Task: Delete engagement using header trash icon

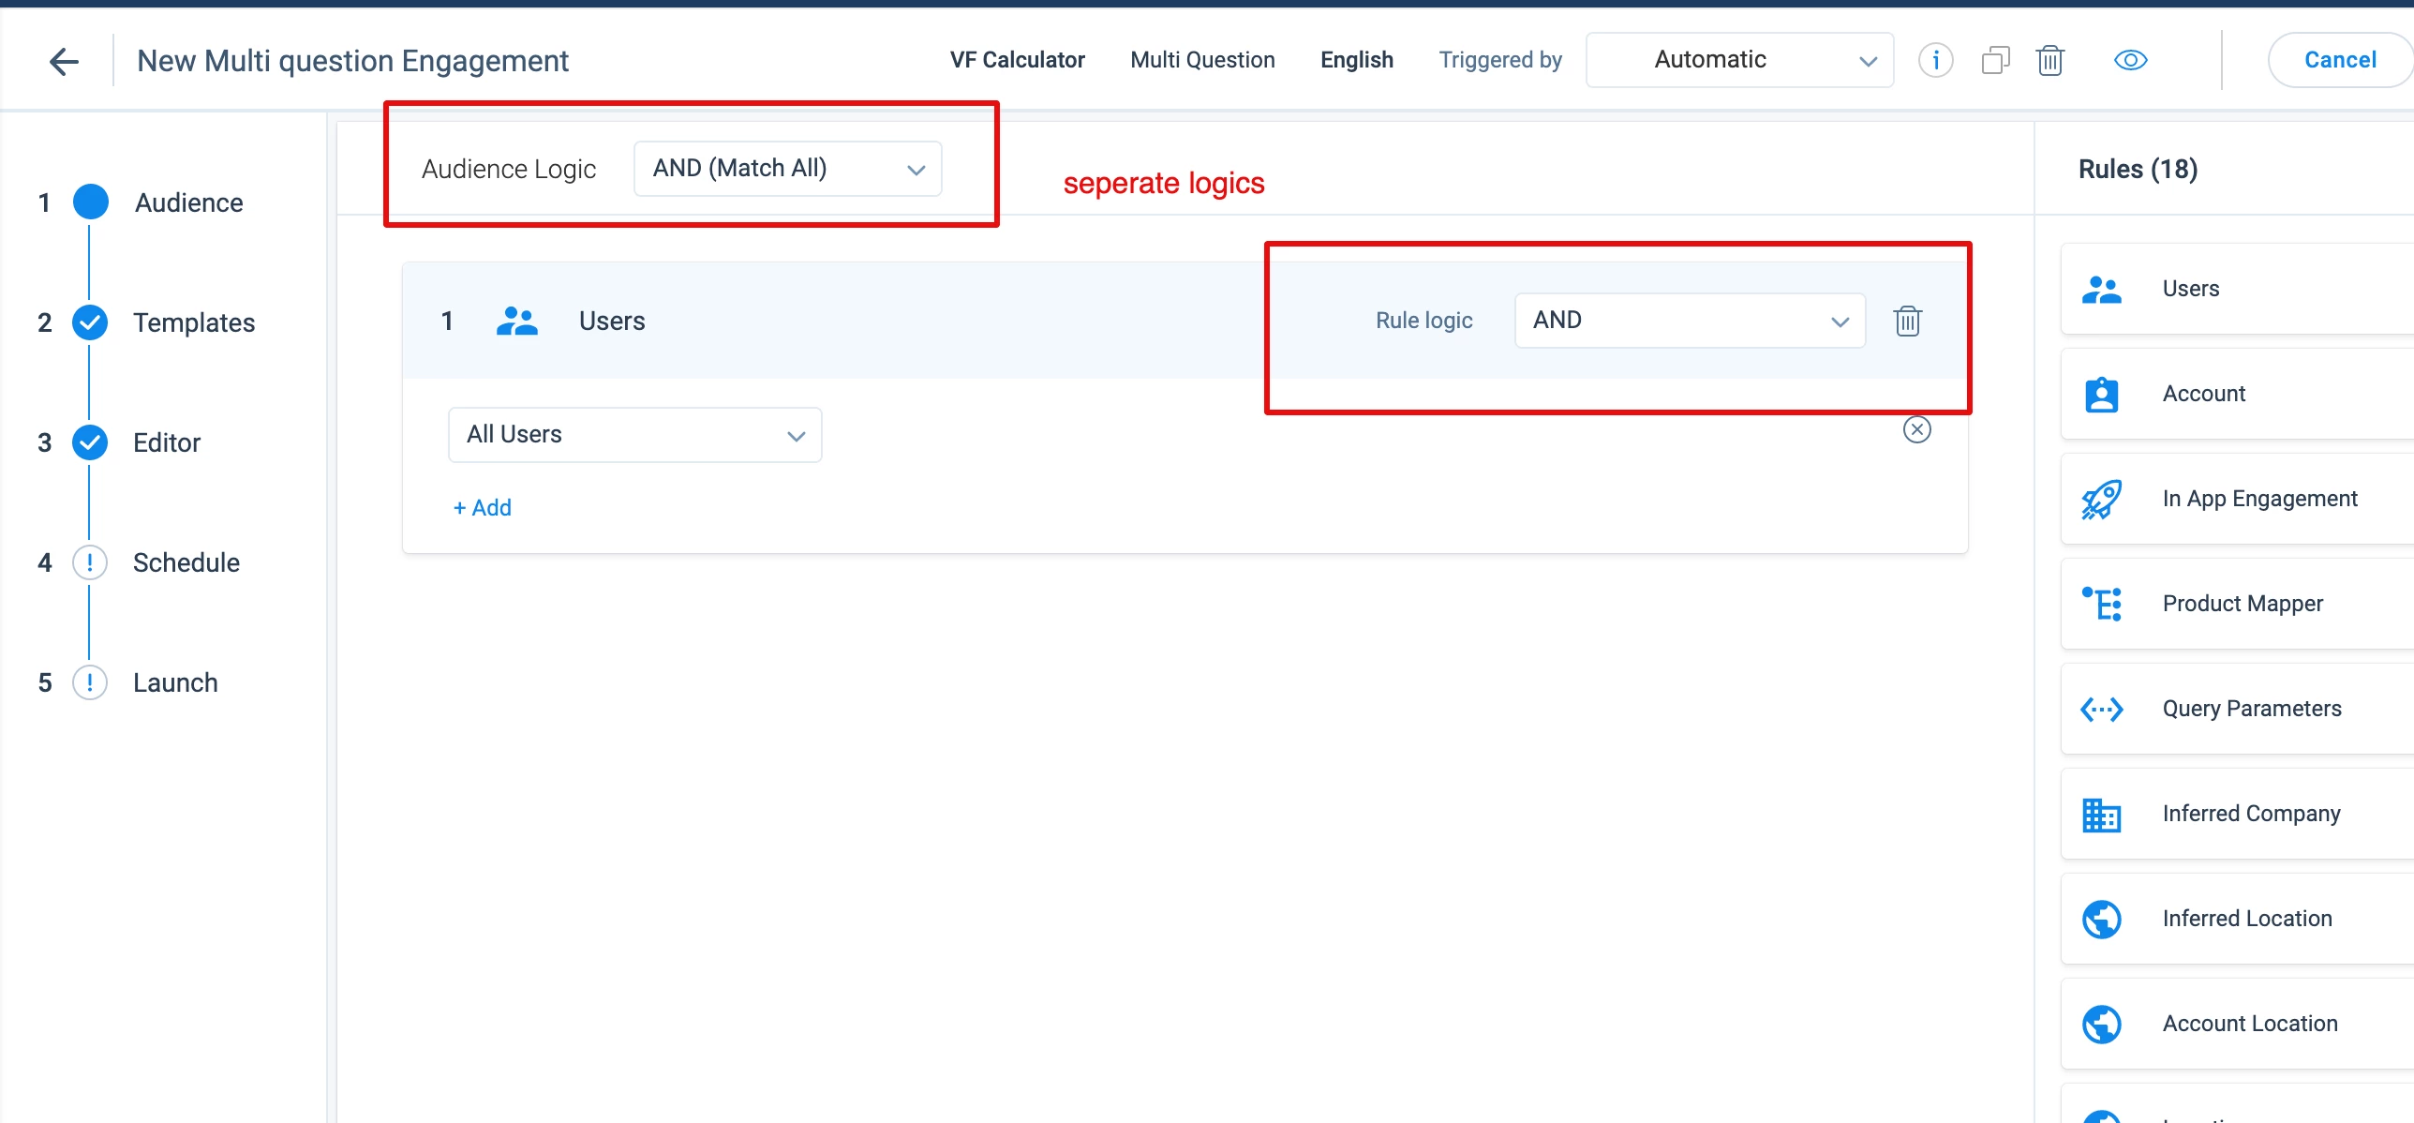Action: (x=2049, y=61)
